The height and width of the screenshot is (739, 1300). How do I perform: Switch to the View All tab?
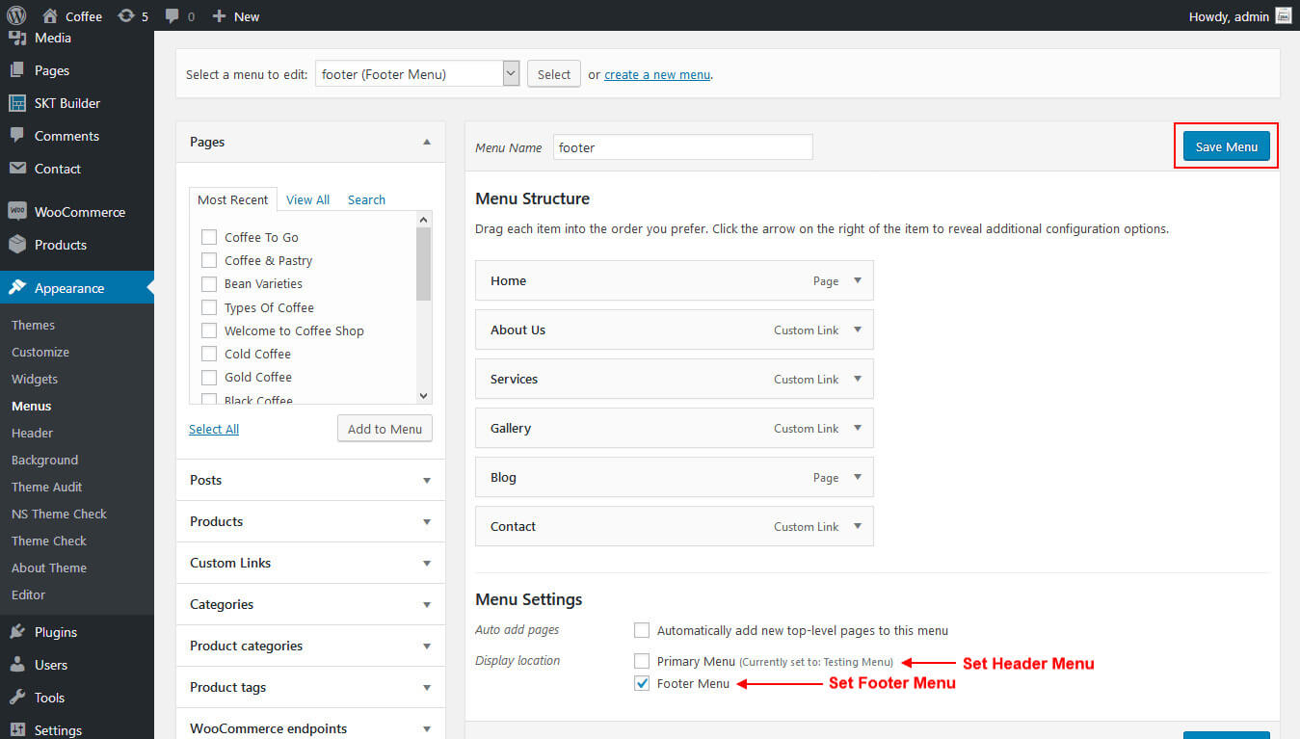pyautogui.click(x=307, y=199)
